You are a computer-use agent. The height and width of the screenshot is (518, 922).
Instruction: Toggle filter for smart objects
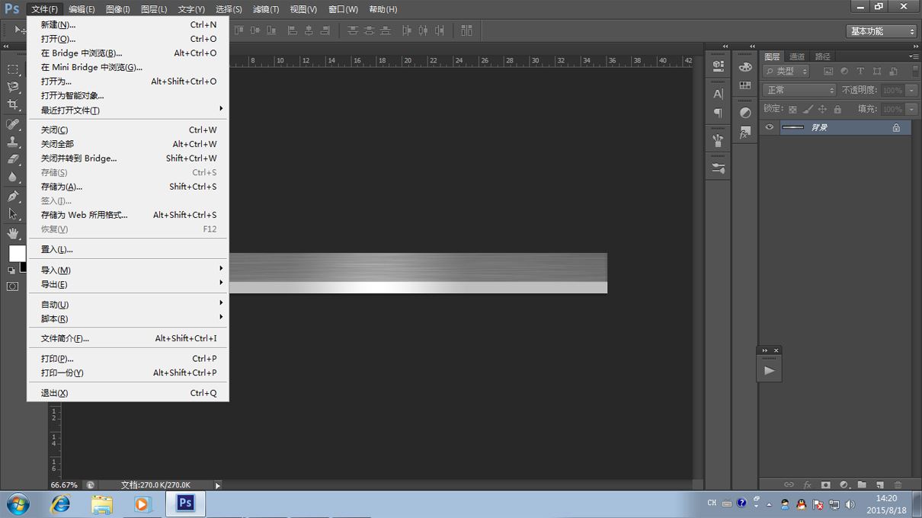coord(892,71)
